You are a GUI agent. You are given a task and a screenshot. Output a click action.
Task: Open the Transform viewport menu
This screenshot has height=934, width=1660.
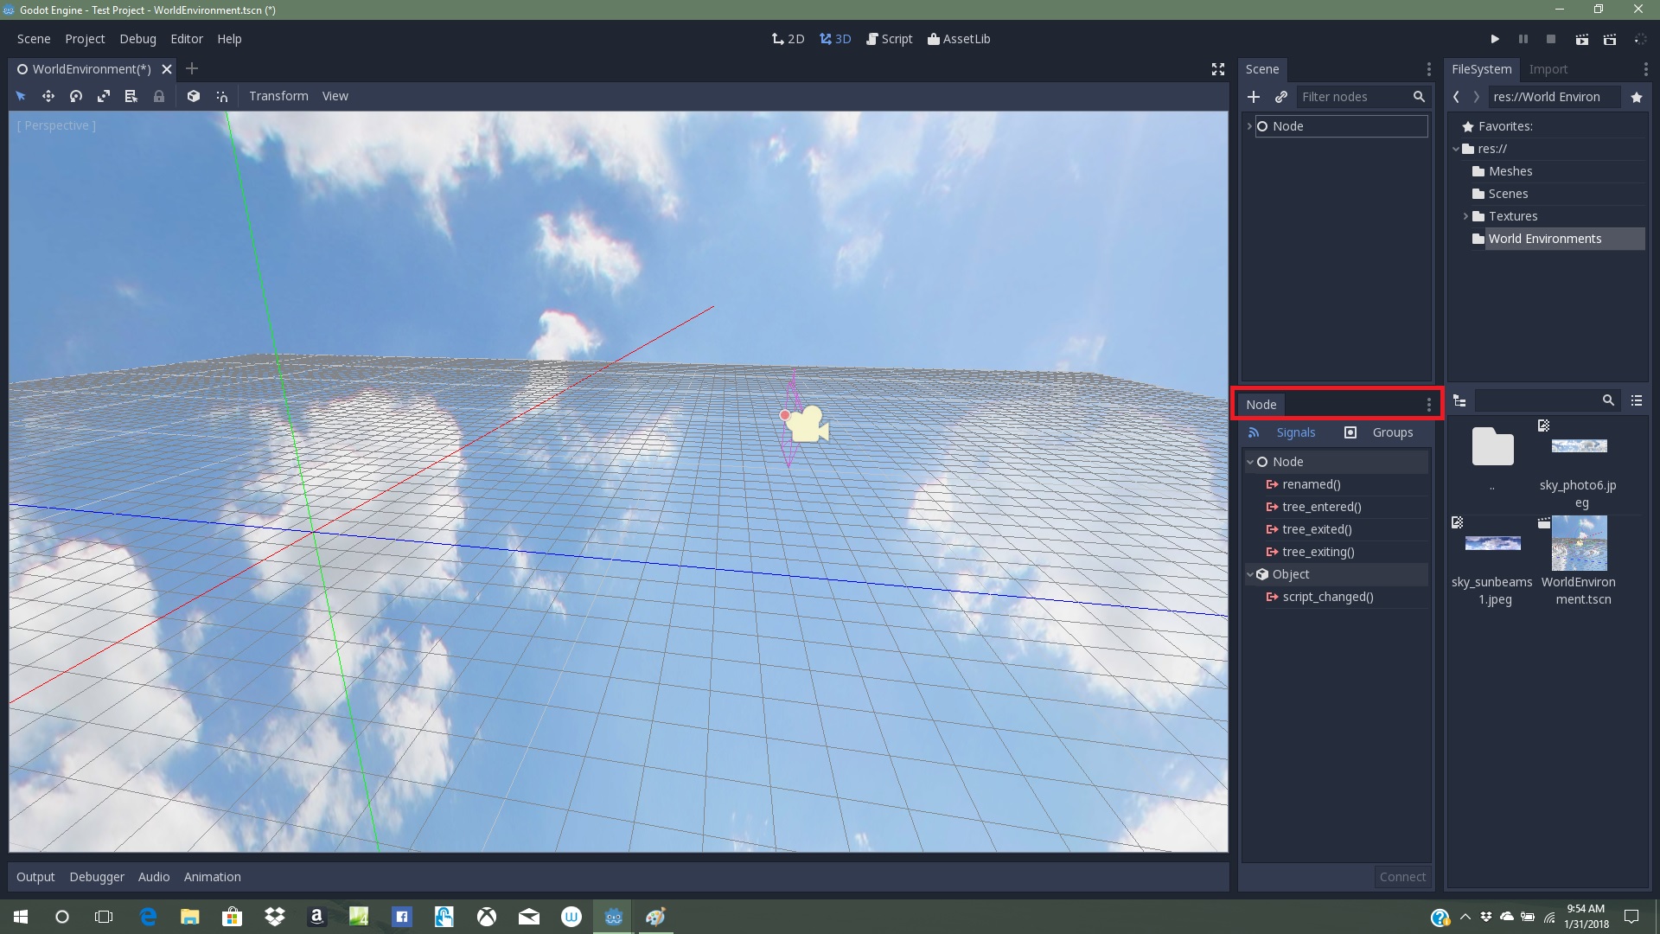click(x=278, y=96)
